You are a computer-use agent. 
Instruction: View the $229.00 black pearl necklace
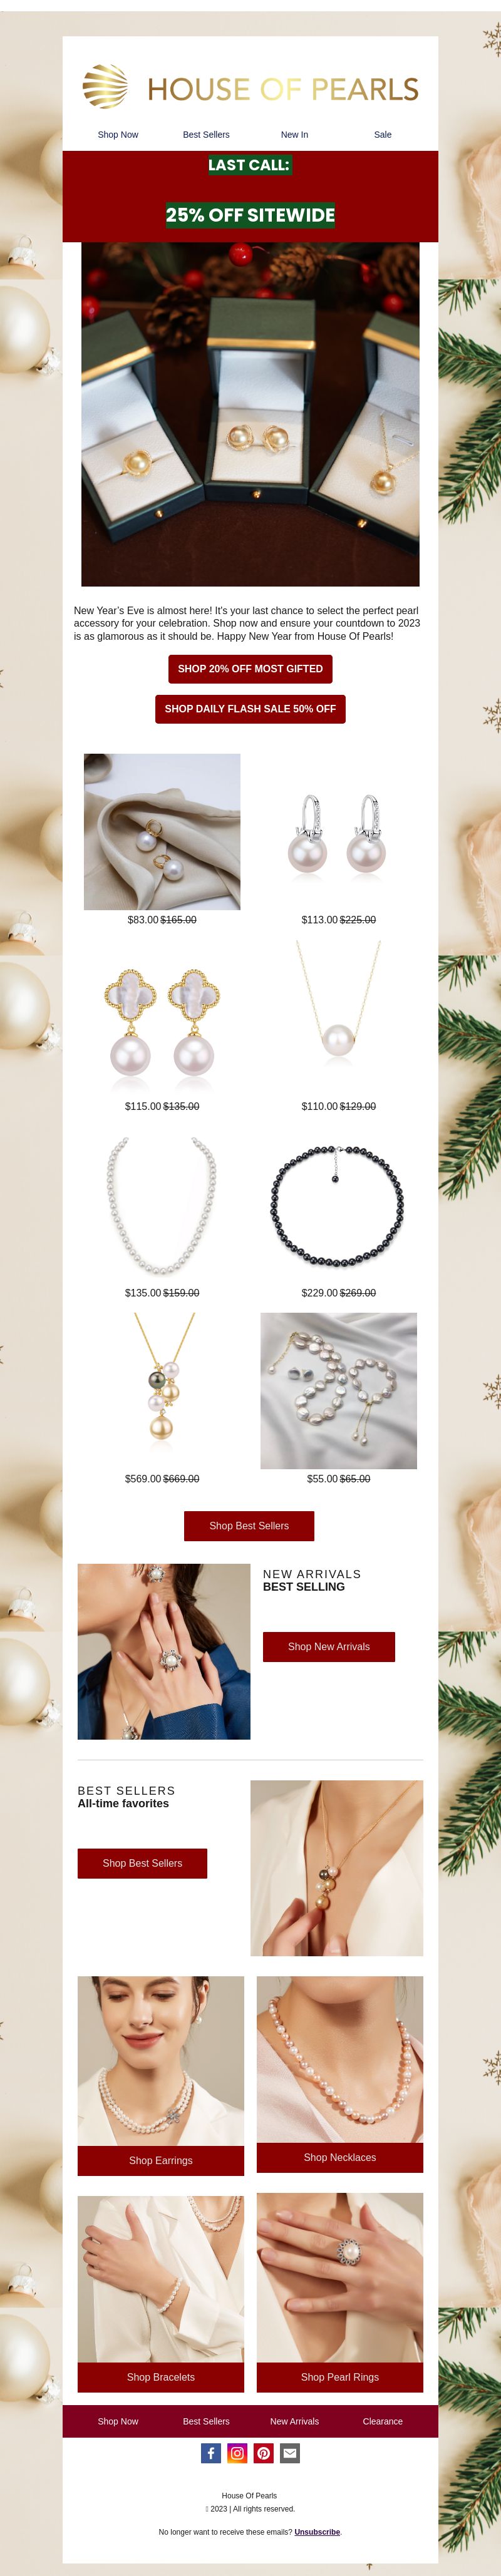pos(338,1205)
